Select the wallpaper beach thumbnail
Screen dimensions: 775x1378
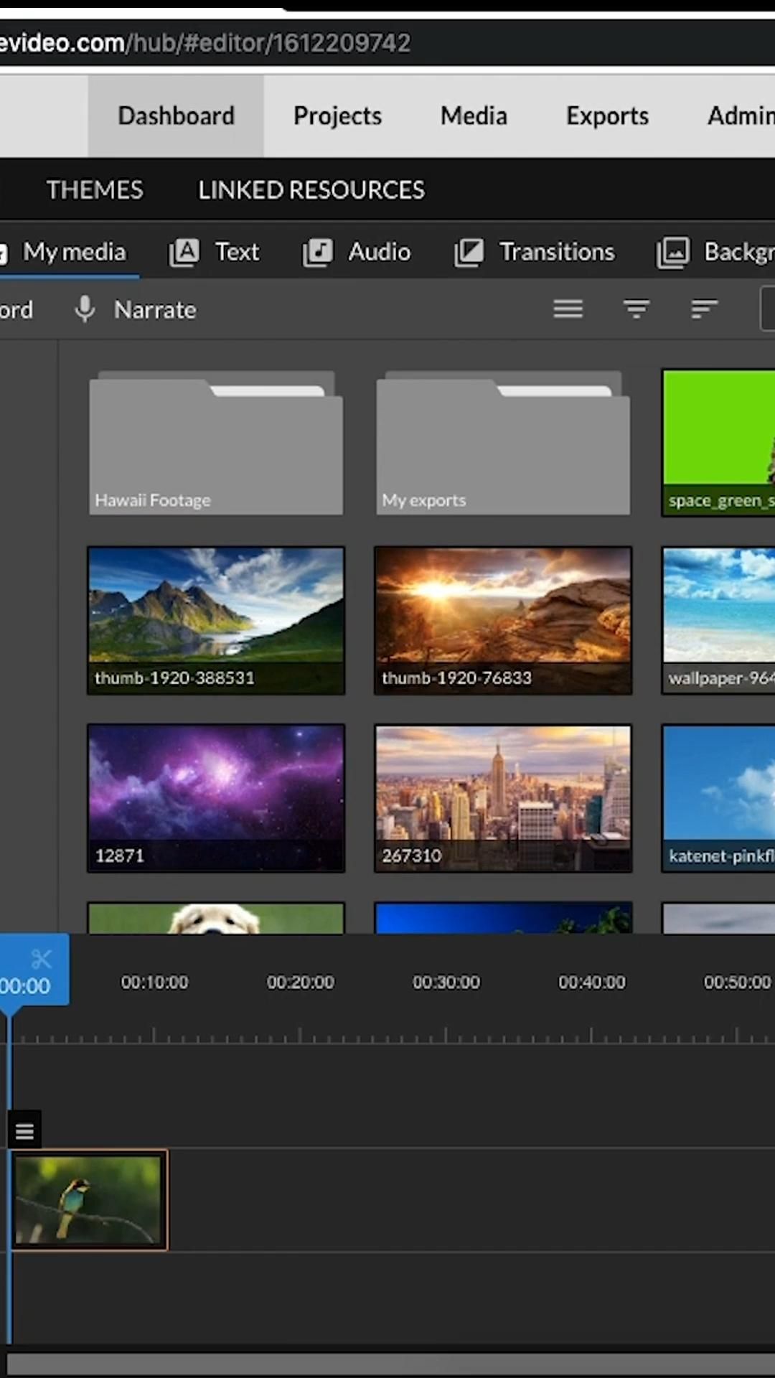718,620
